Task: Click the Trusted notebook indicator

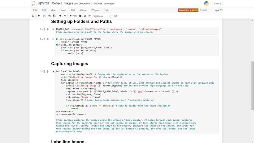Action: tap(204, 10)
